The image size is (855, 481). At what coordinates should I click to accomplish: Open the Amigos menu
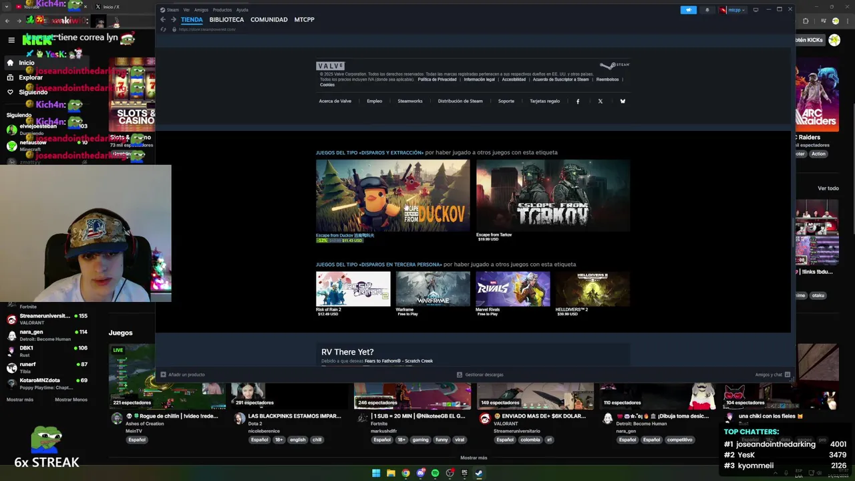click(201, 10)
